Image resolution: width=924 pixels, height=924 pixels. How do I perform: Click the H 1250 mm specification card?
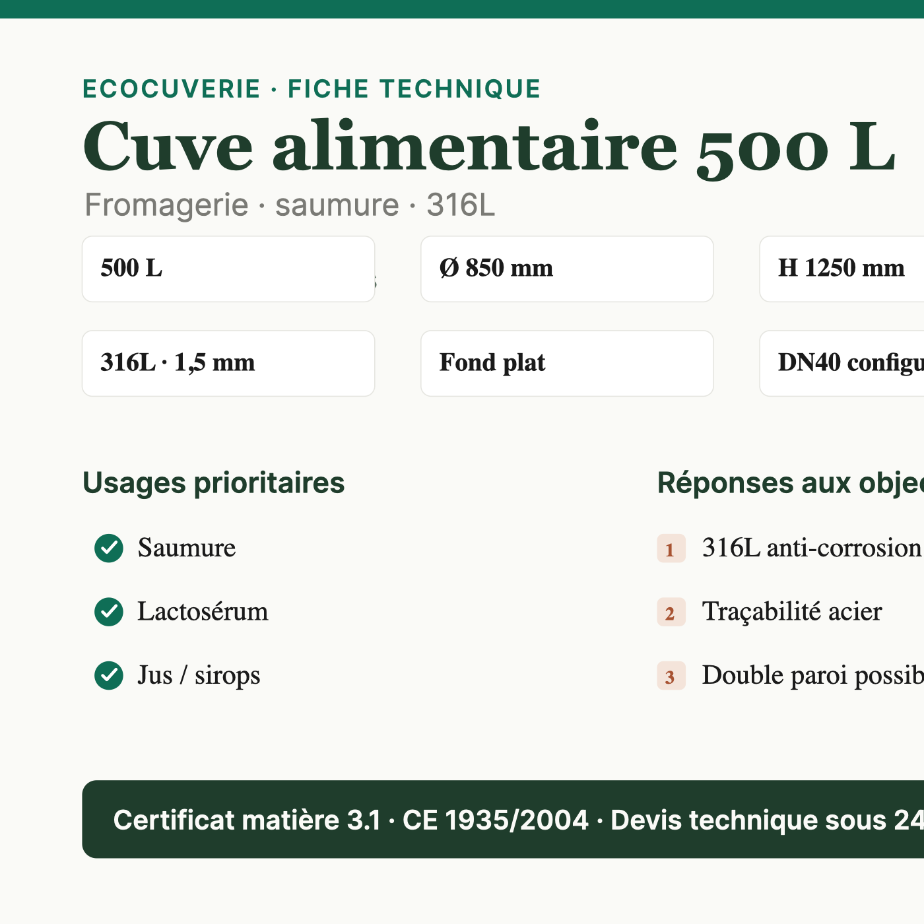pyautogui.click(x=842, y=269)
